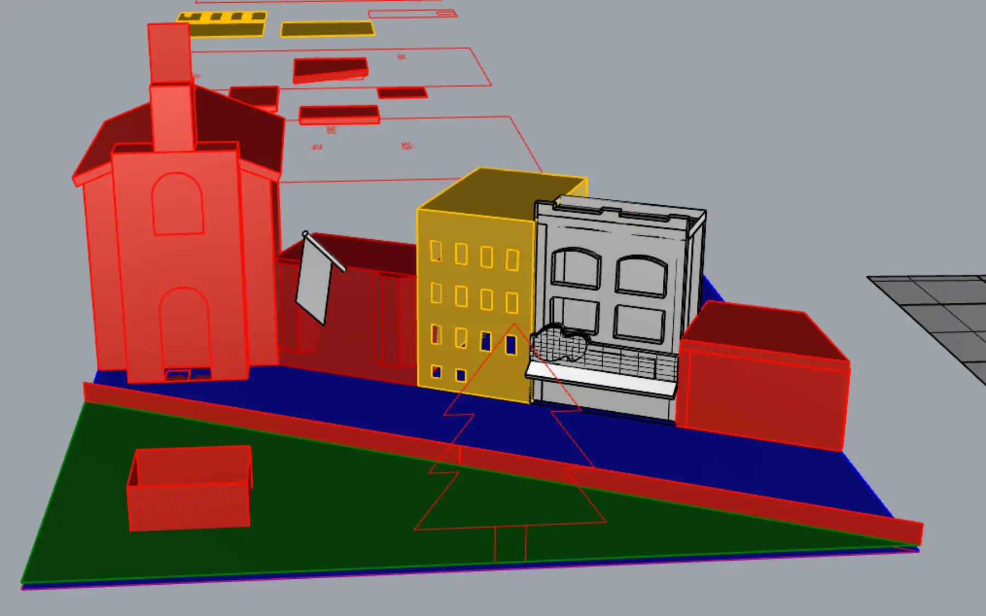Select the red open box on lawn
Image resolution: width=986 pixels, height=616 pixels.
(x=190, y=488)
